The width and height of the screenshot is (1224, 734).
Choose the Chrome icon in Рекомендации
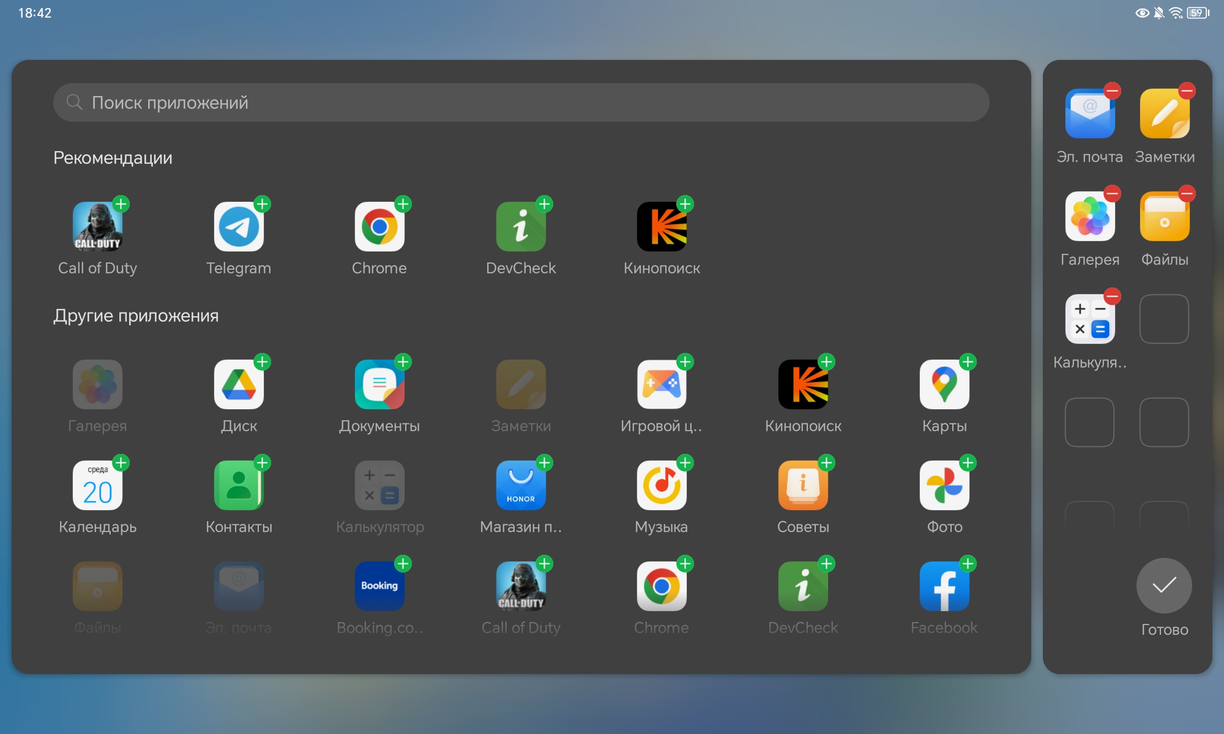pos(379,227)
